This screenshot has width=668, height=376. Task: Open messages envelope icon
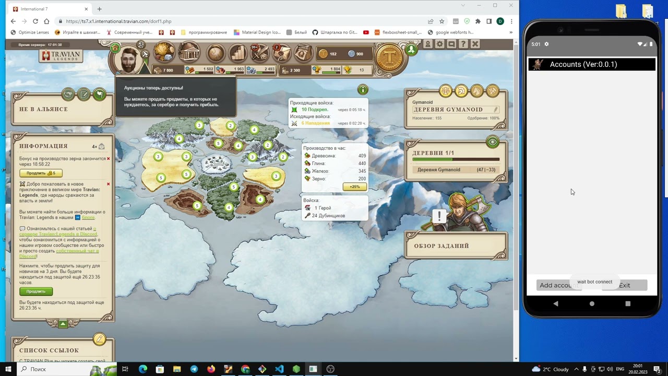pyautogui.click(x=282, y=53)
